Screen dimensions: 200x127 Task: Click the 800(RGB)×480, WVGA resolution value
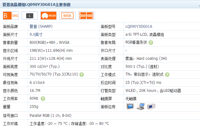(x=49, y=43)
